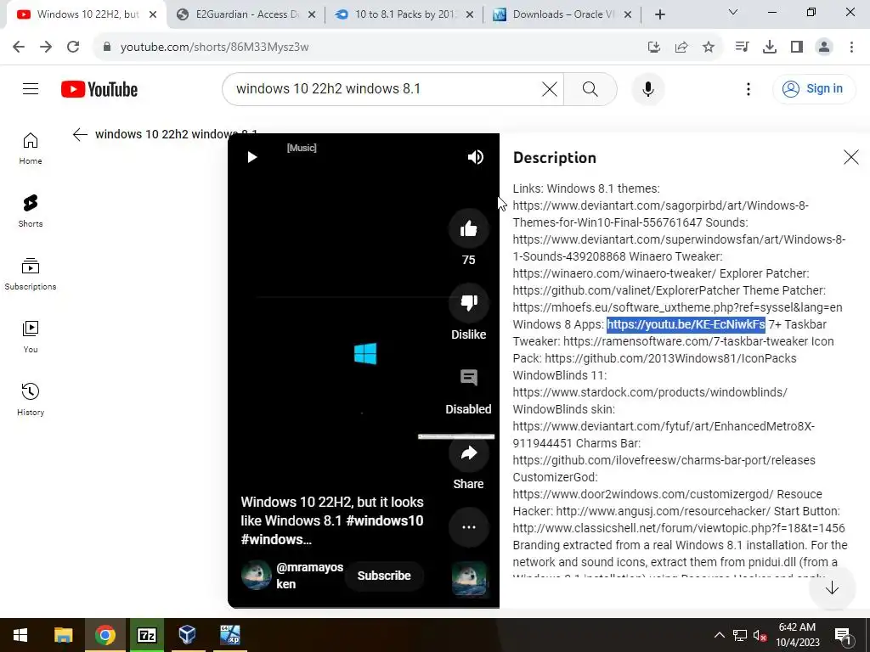This screenshot has width=870, height=652.
Task: Go to next Short with down arrow
Action: pos(832,588)
